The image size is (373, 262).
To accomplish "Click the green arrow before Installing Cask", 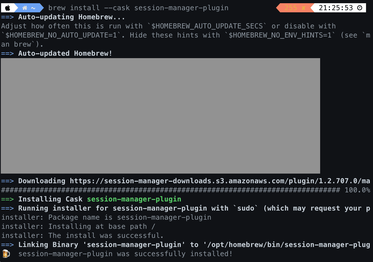I will 8,199.
